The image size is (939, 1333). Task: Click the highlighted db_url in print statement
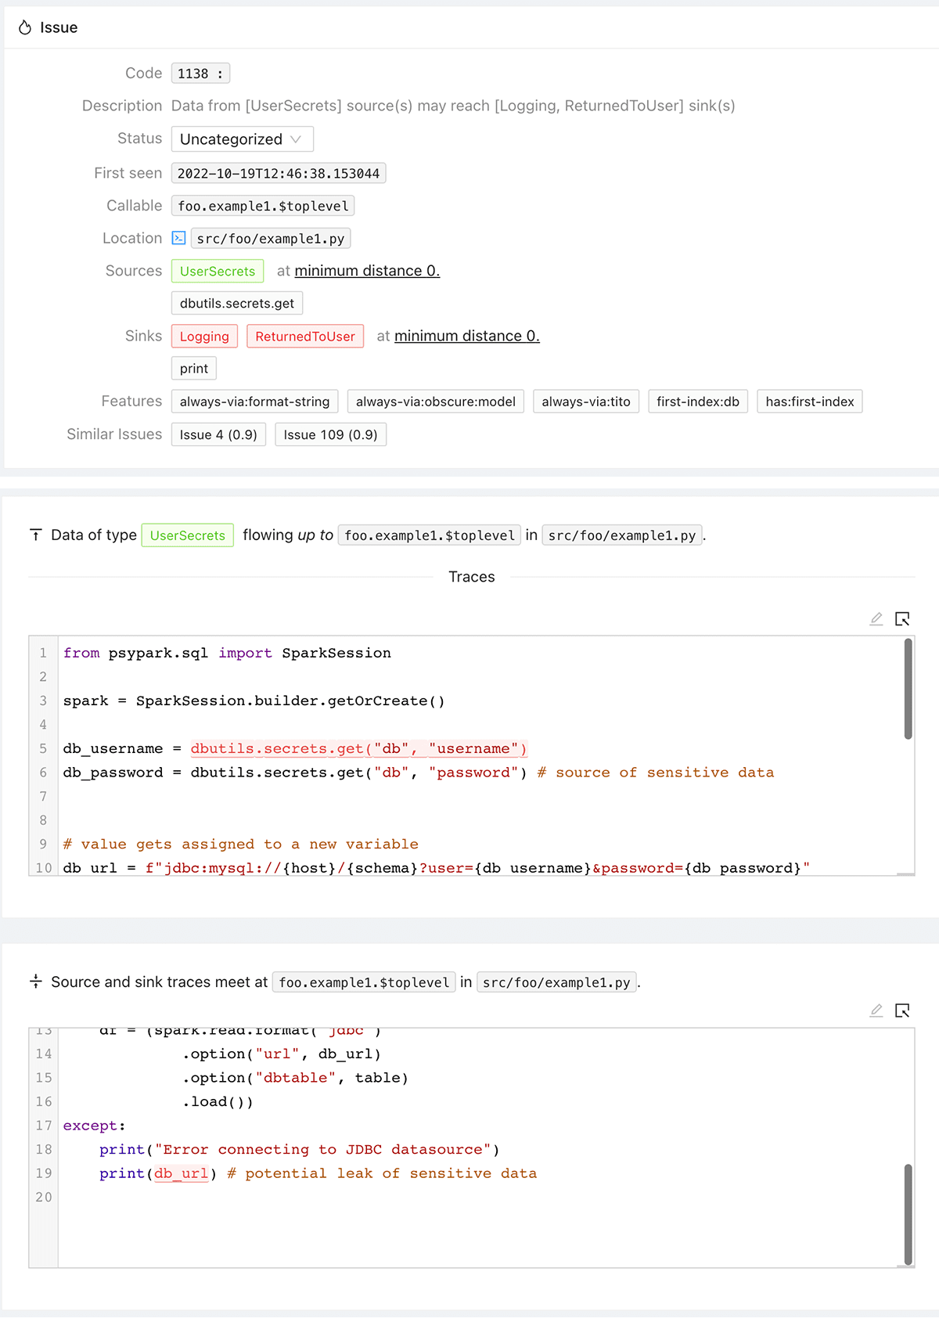[x=182, y=1173]
